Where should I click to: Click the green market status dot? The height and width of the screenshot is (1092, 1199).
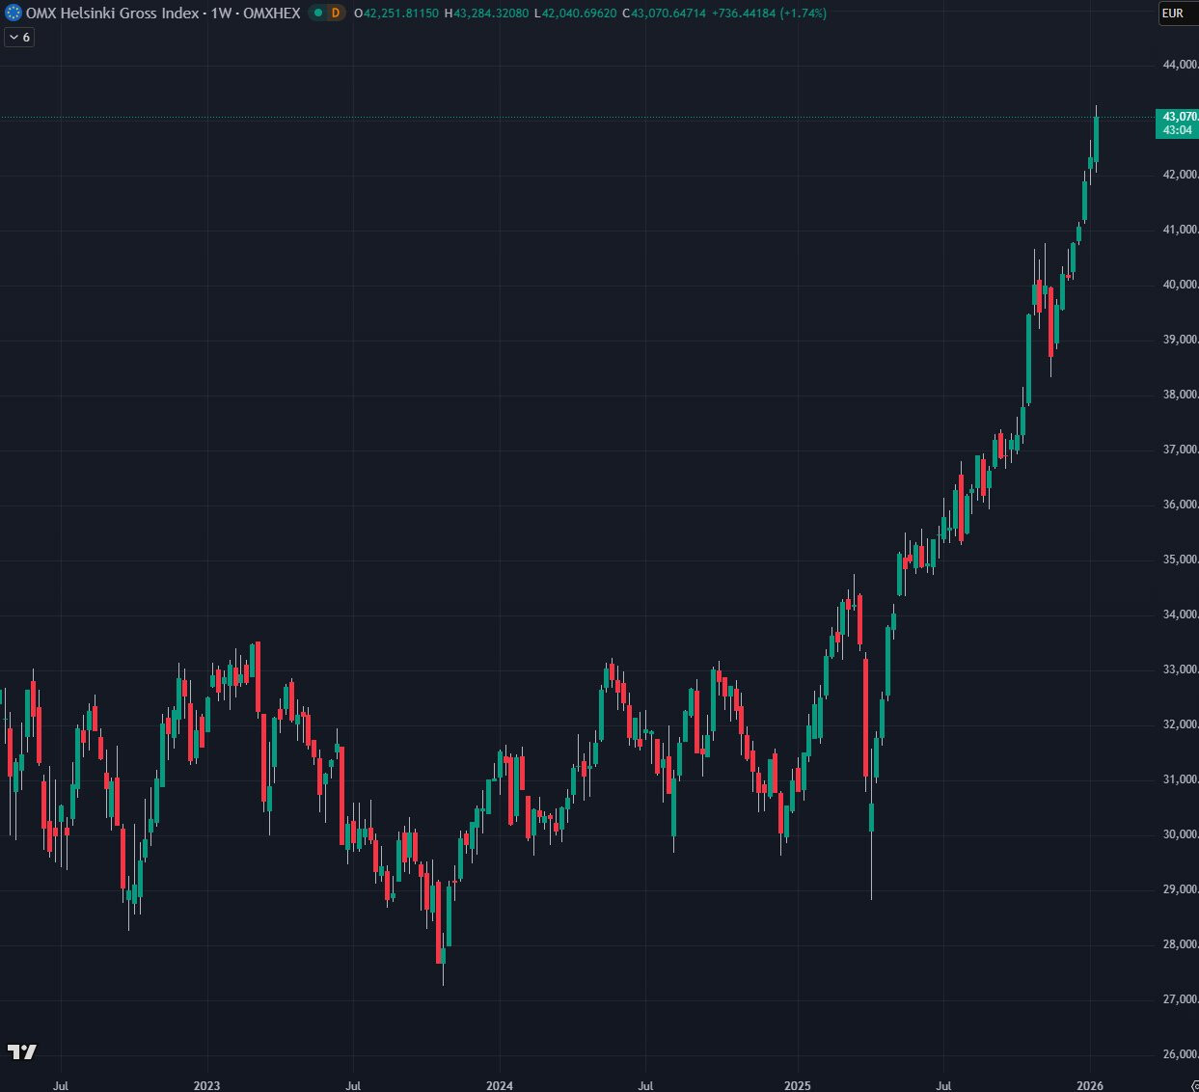318,14
